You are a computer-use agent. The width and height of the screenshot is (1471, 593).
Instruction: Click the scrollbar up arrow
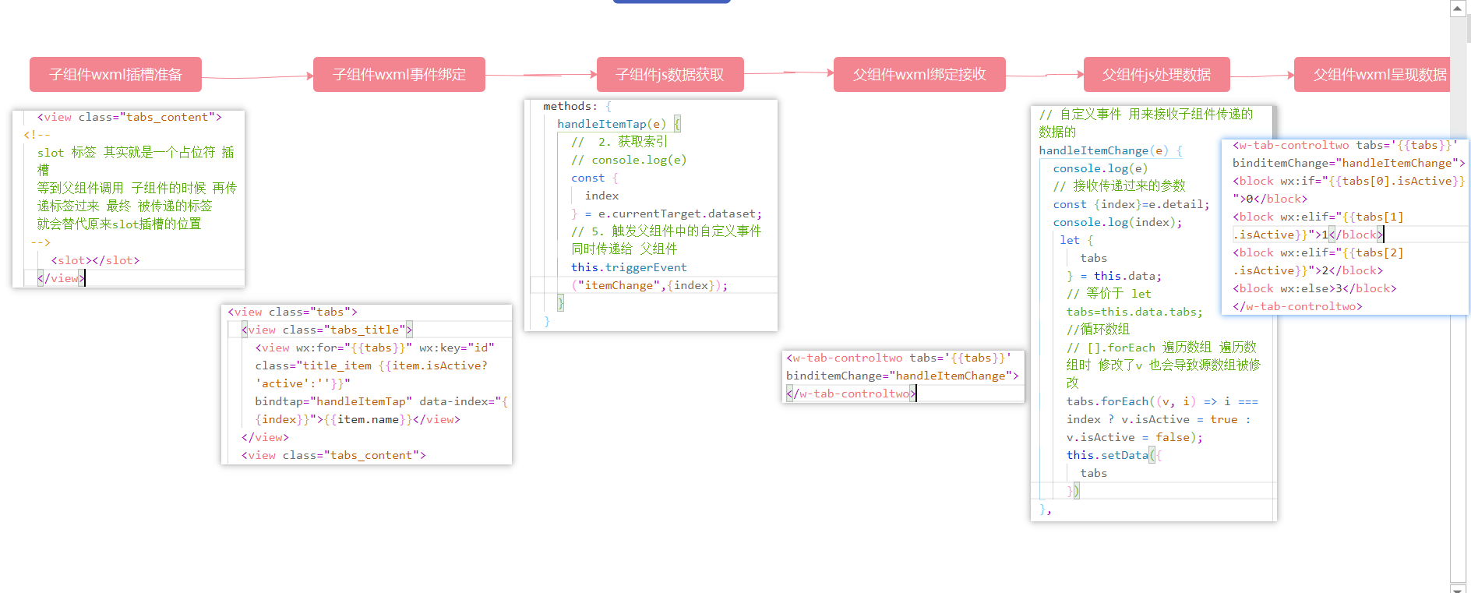point(1458,8)
